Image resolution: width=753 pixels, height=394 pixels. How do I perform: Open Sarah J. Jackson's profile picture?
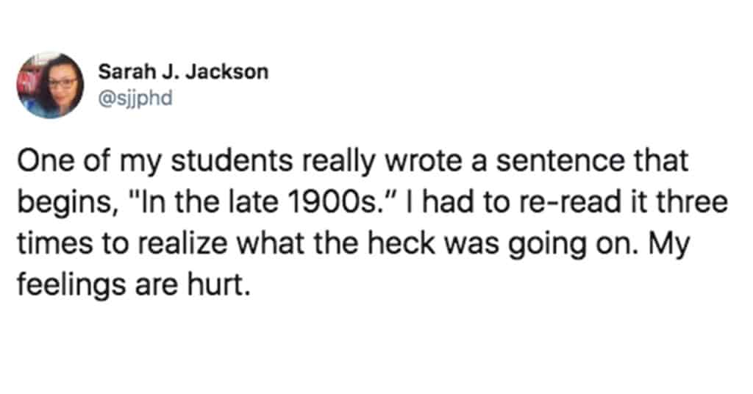51,85
